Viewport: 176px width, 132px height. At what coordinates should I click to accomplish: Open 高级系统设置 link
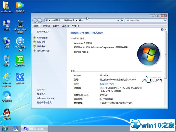tap(43, 51)
